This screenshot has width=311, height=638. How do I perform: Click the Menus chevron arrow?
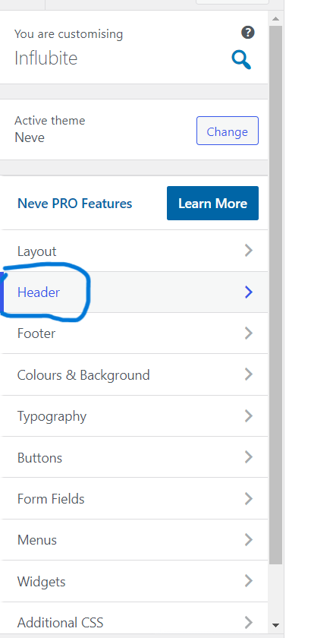point(249,539)
